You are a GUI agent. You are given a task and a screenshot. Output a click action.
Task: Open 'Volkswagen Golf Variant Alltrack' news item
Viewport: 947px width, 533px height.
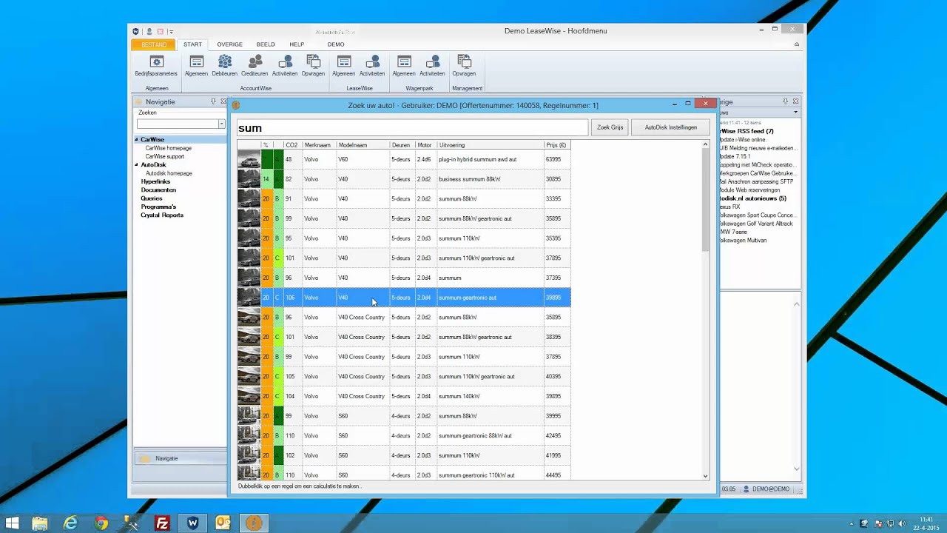(756, 224)
